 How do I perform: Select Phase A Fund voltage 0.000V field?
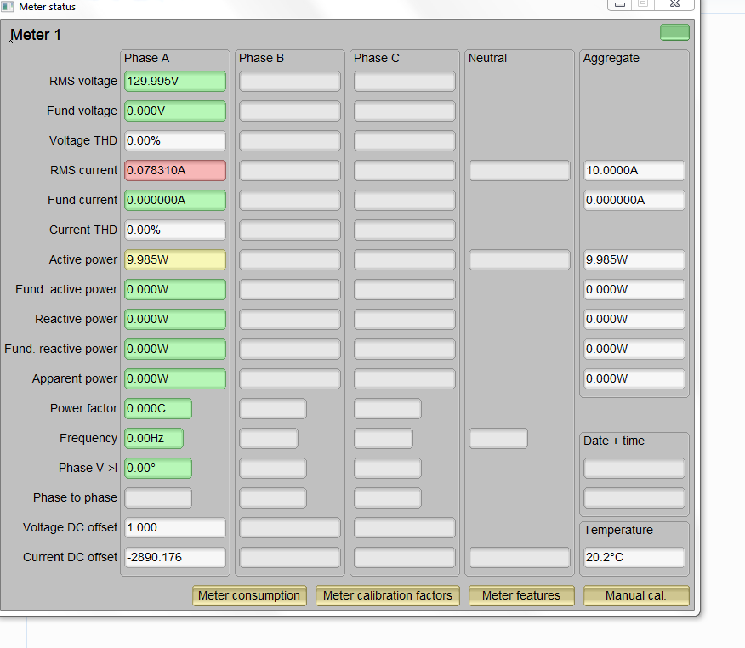[175, 111]
